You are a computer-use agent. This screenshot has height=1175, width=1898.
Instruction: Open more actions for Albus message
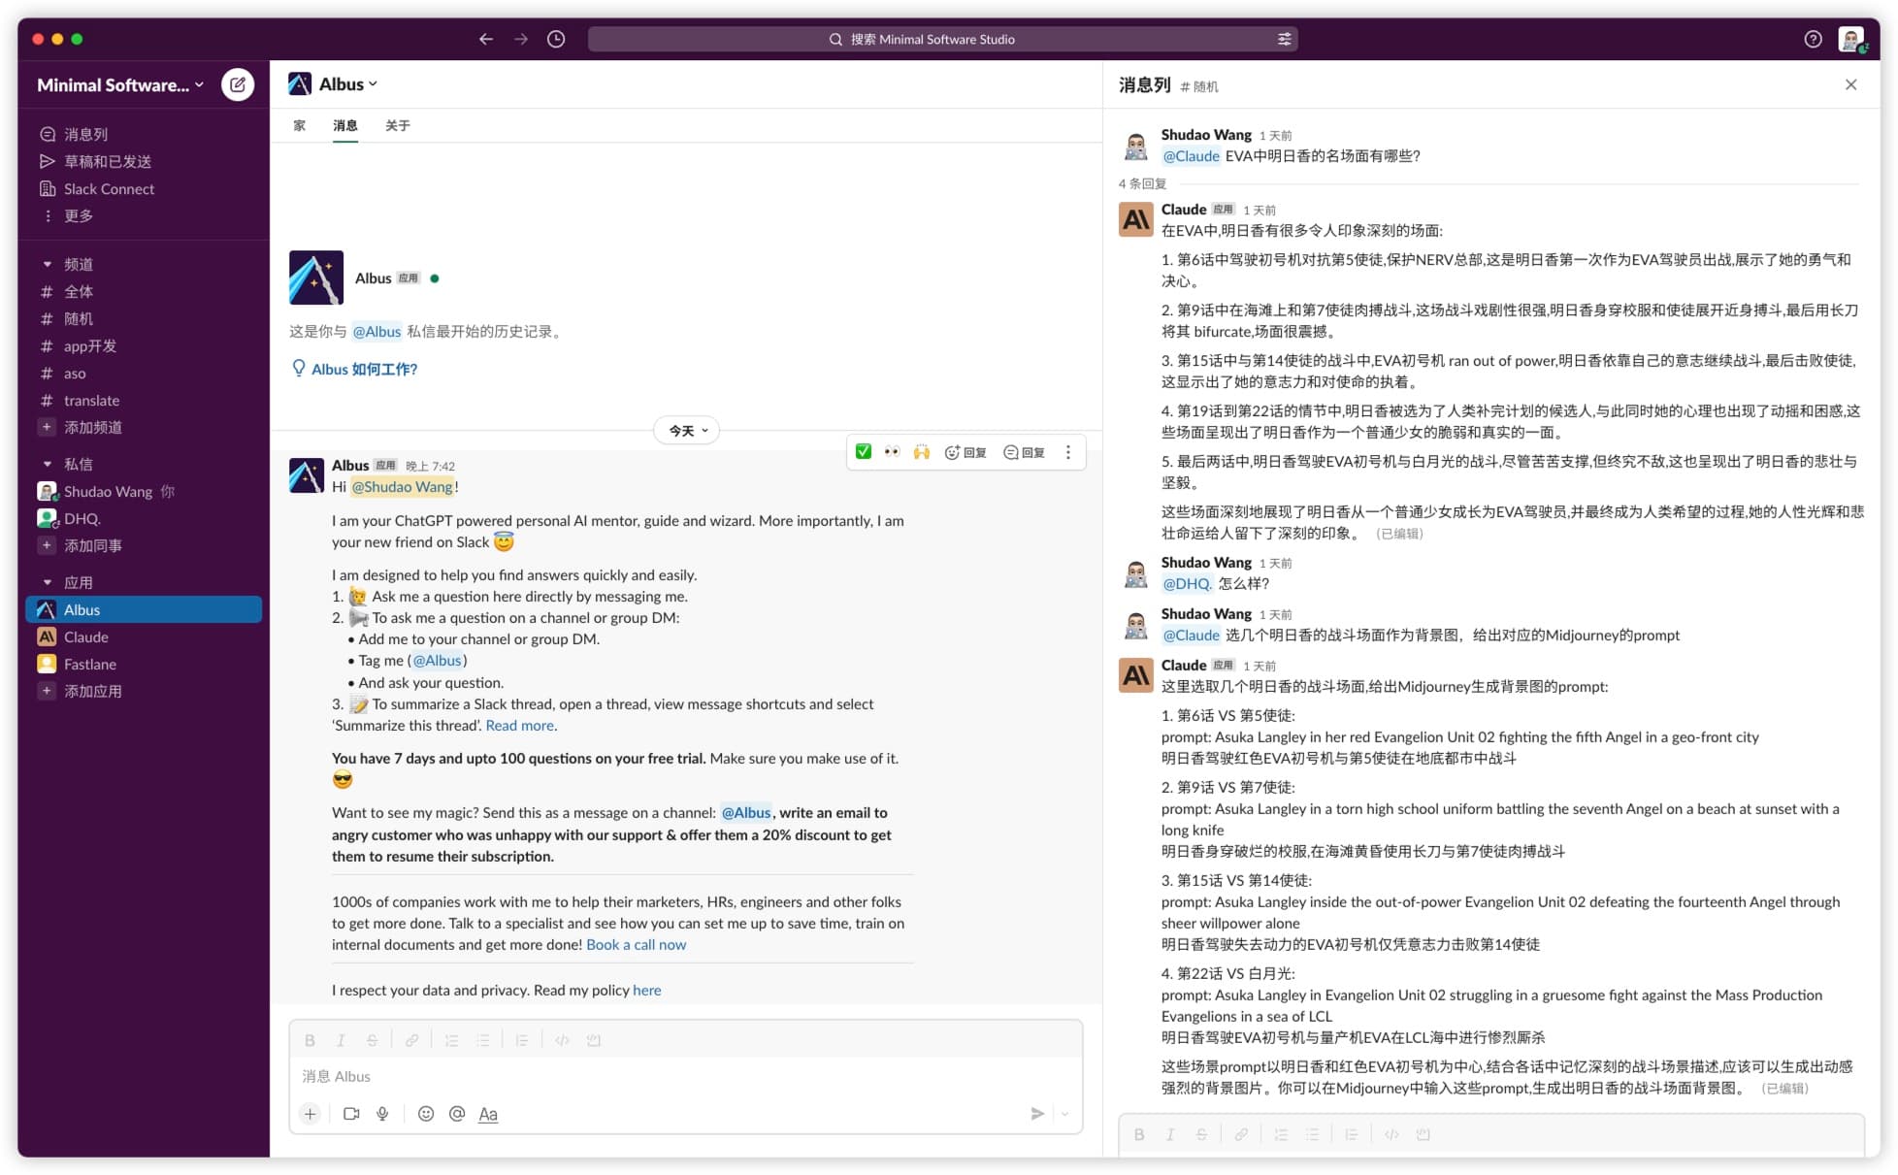(x=1068, y=452)
